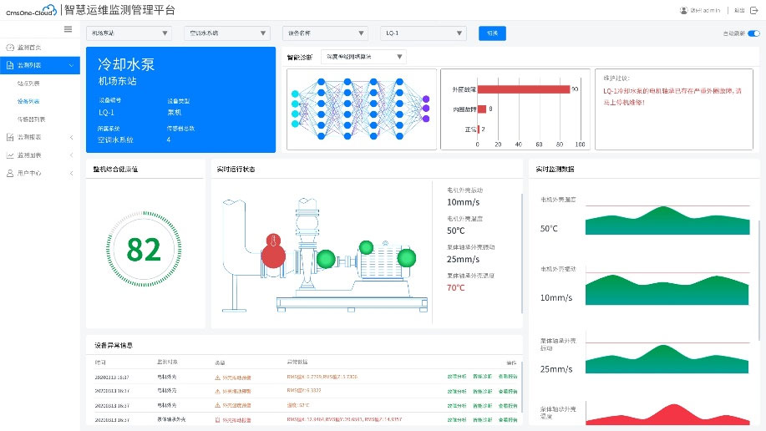This screenshot has height=431, width=766.
Task: Click the blue 切换 switch button
Action: click(x=492, y=33)
